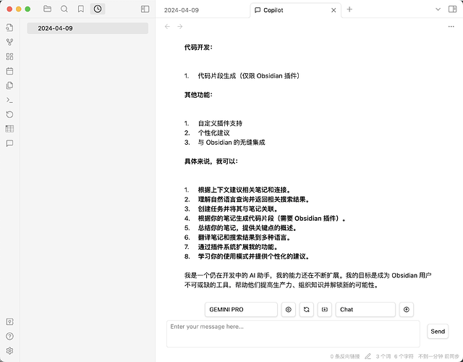Screen dimensions: 463x362
Task: Click the heading '具体来说，我可以:'
Action: [211, 161]
